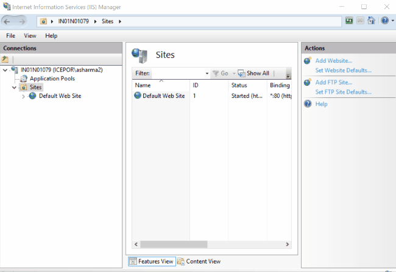Screen dimensions: 396x272
Task: Sort by ID column header
Action: (209, 85)
